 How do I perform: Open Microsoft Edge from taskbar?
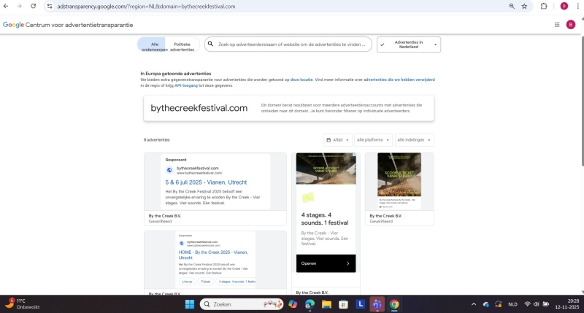pyautogui.click(x=310, y=304)
